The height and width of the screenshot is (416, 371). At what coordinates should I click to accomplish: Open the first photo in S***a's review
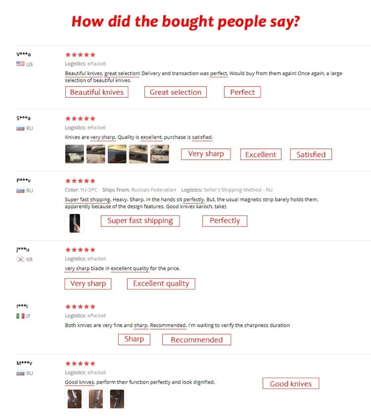click(74, 154)
